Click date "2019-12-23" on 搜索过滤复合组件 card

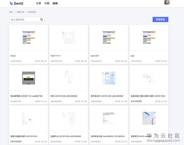tap(41, 142)
